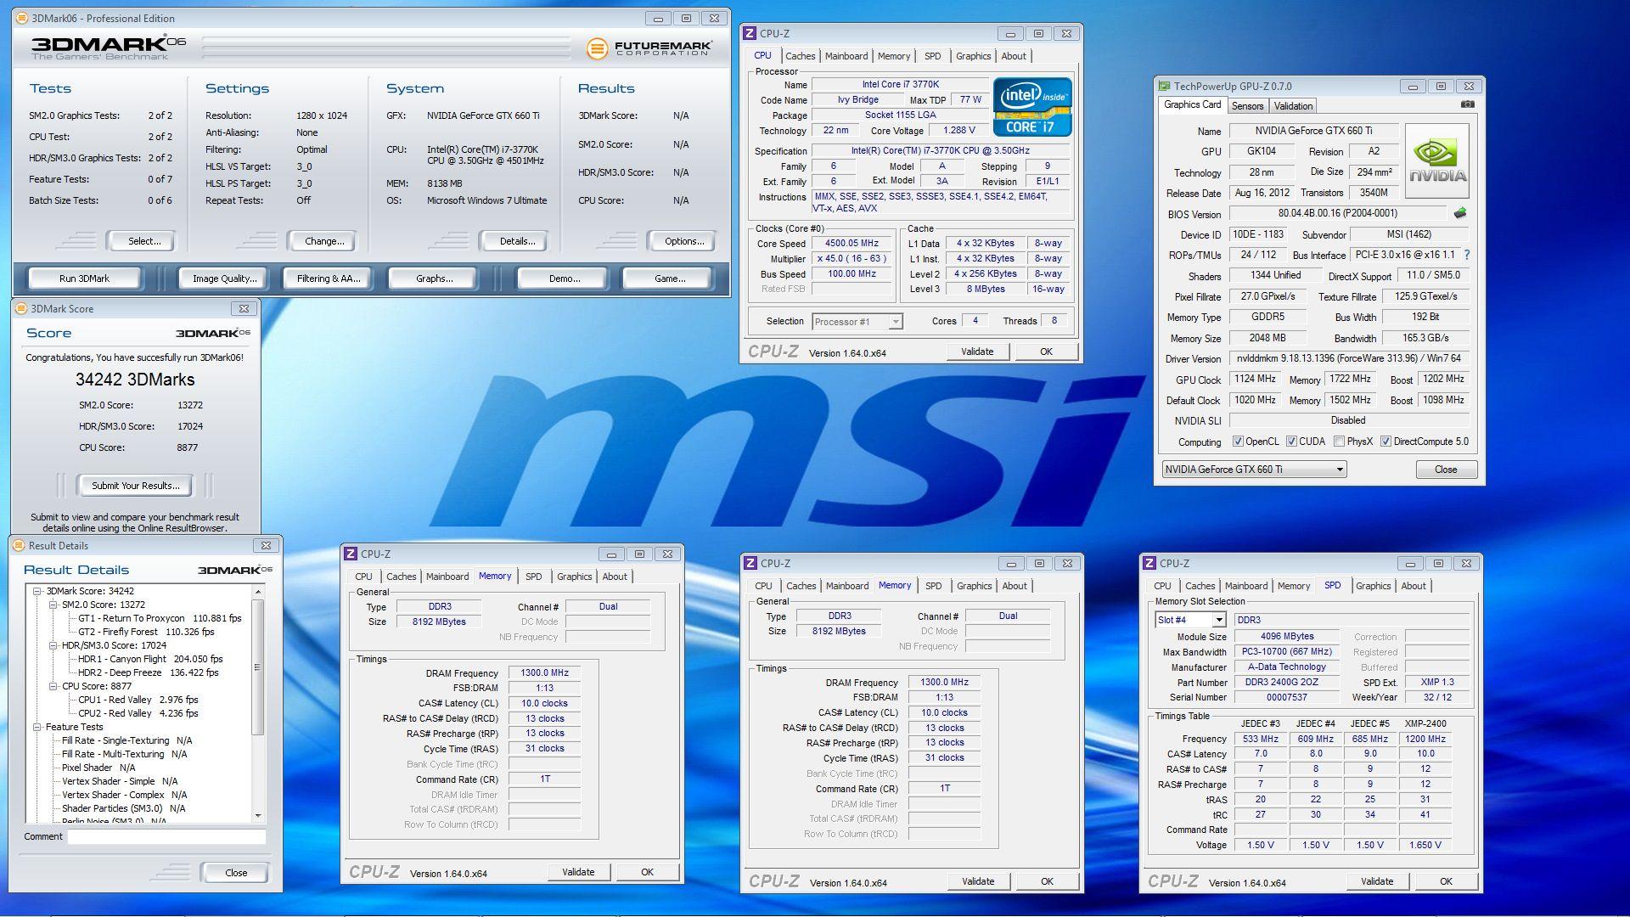The width and height of the screenshot is (1630, 917).
Task: Toggle the OpenCL checkbox
Action: click(x=1238, y=442)
